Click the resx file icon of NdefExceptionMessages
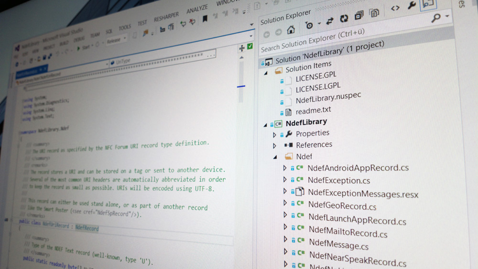478x269 pixels. [300, 192]
